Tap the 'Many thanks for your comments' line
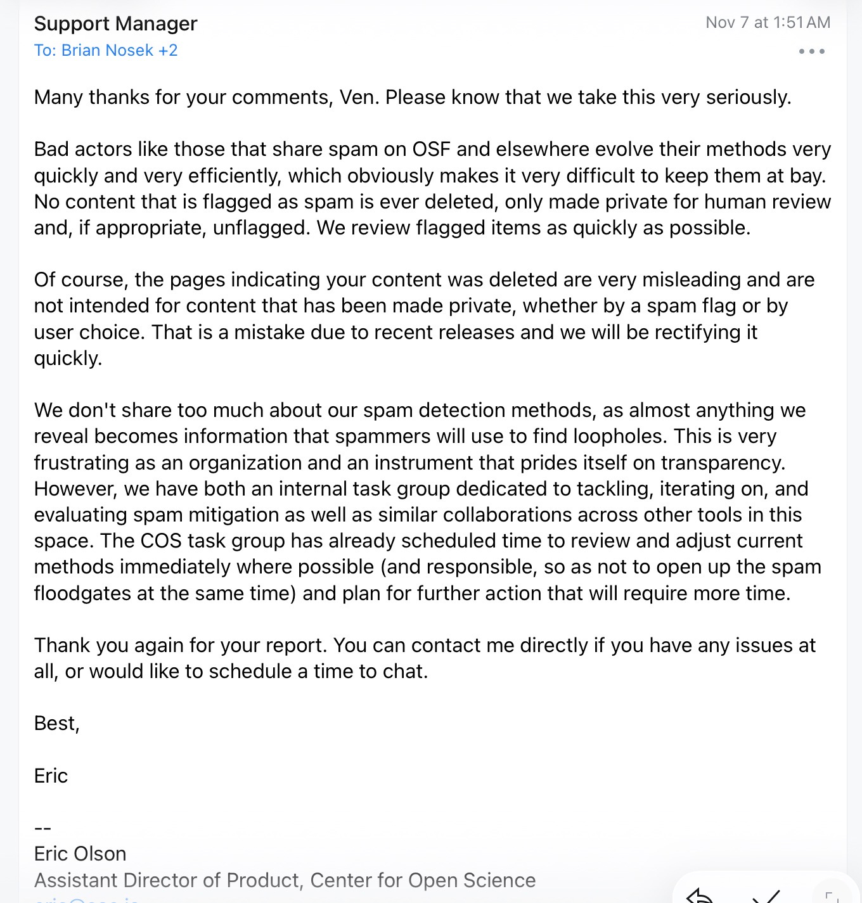 412,97
